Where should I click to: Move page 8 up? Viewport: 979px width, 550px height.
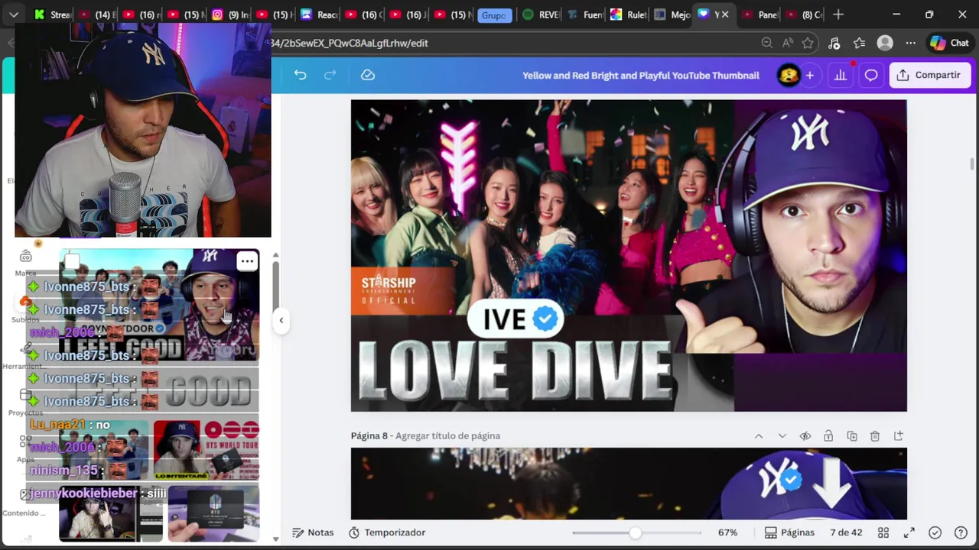(x=759, y=435)
